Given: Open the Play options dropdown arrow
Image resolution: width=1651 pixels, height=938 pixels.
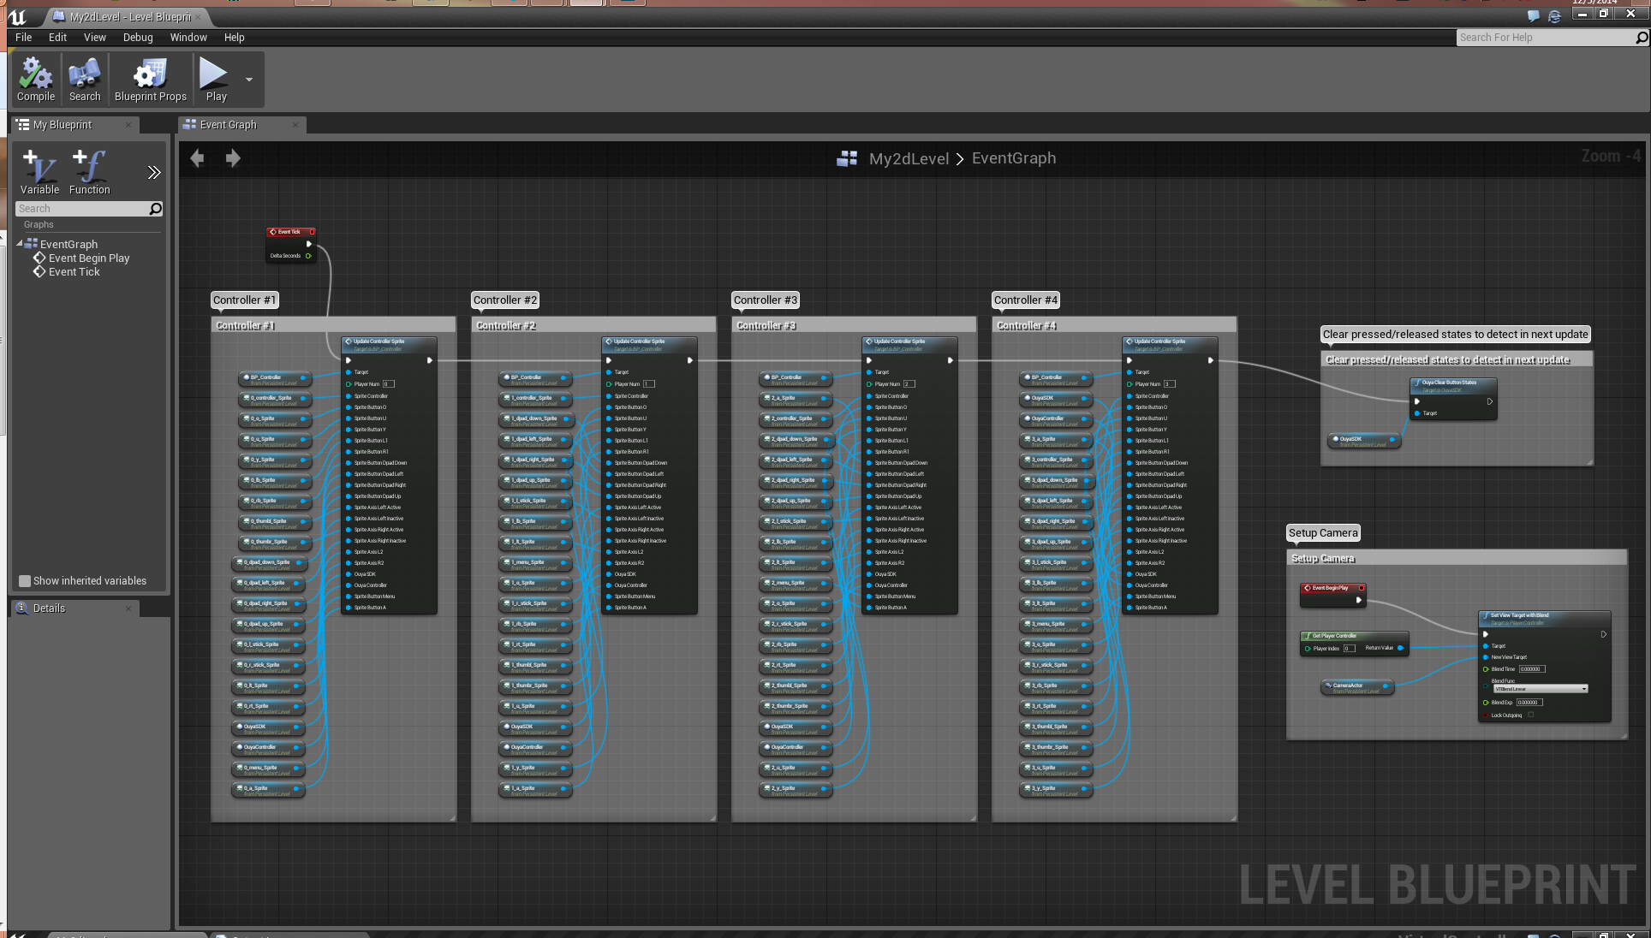Looking at the screenshot, I should (x=249, y=80).
